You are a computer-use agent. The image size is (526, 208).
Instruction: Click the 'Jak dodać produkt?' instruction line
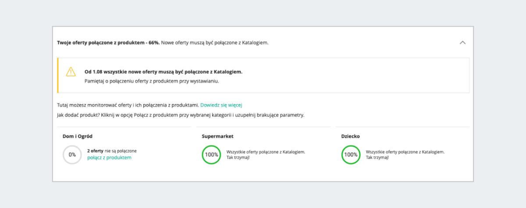click(x=181, y=115)
